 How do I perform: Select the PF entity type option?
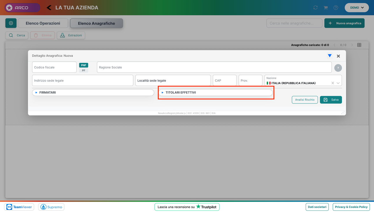pyautogui.click(x=83, y=70)
